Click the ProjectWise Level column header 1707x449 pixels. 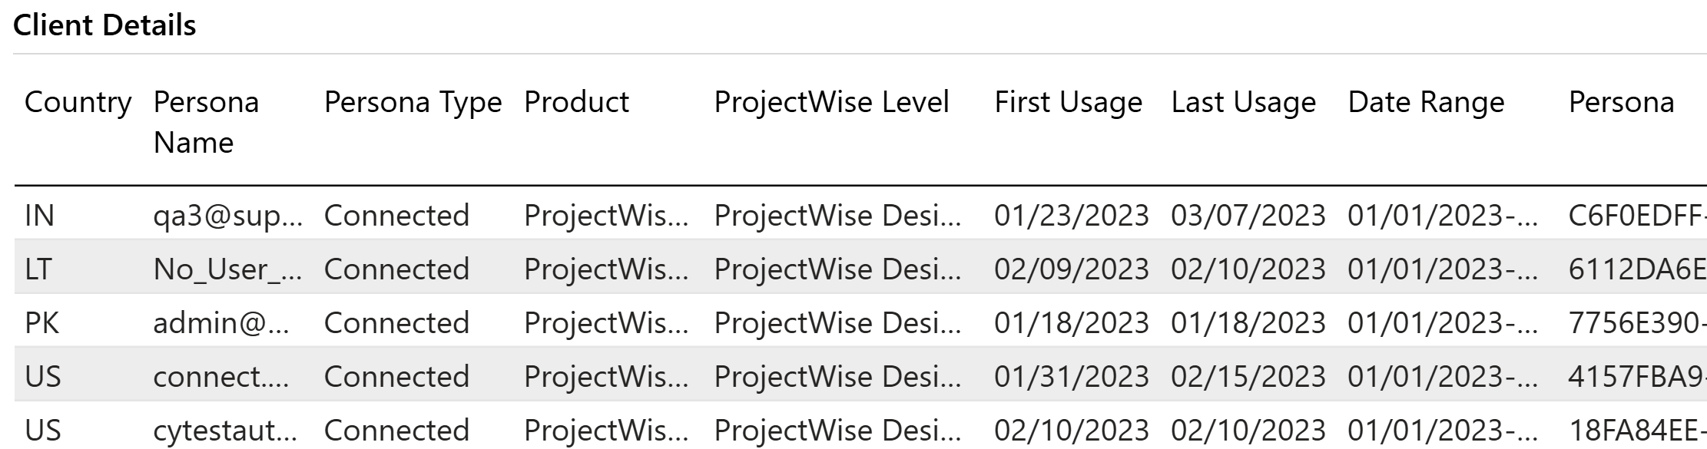pyautogui.click(x=831, y=102)
